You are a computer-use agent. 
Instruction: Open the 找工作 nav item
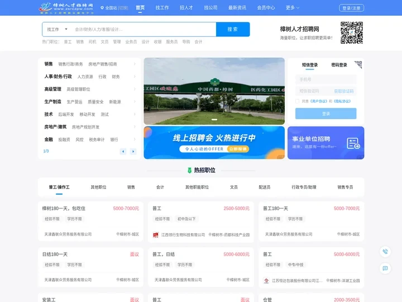[x=162, y=8]
